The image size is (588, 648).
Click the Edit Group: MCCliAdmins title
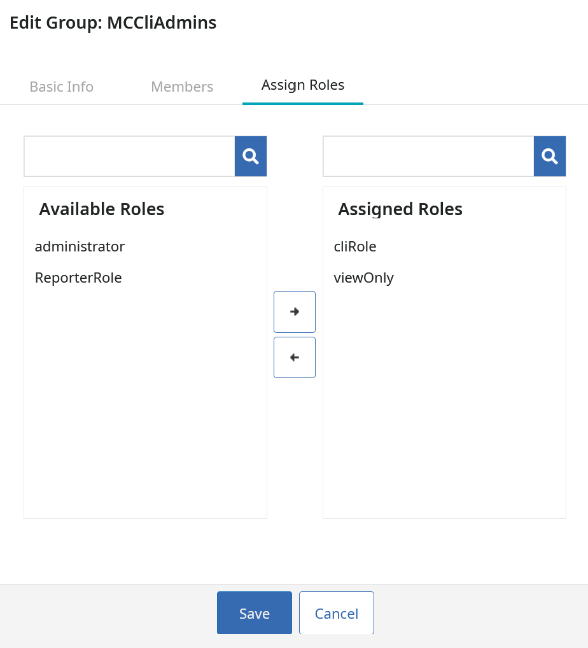113,23
